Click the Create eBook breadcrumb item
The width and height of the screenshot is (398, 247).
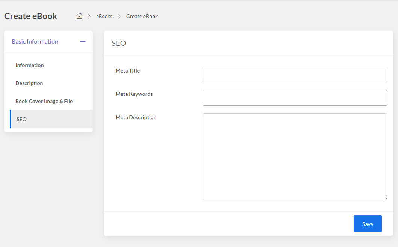pos(142,16)
